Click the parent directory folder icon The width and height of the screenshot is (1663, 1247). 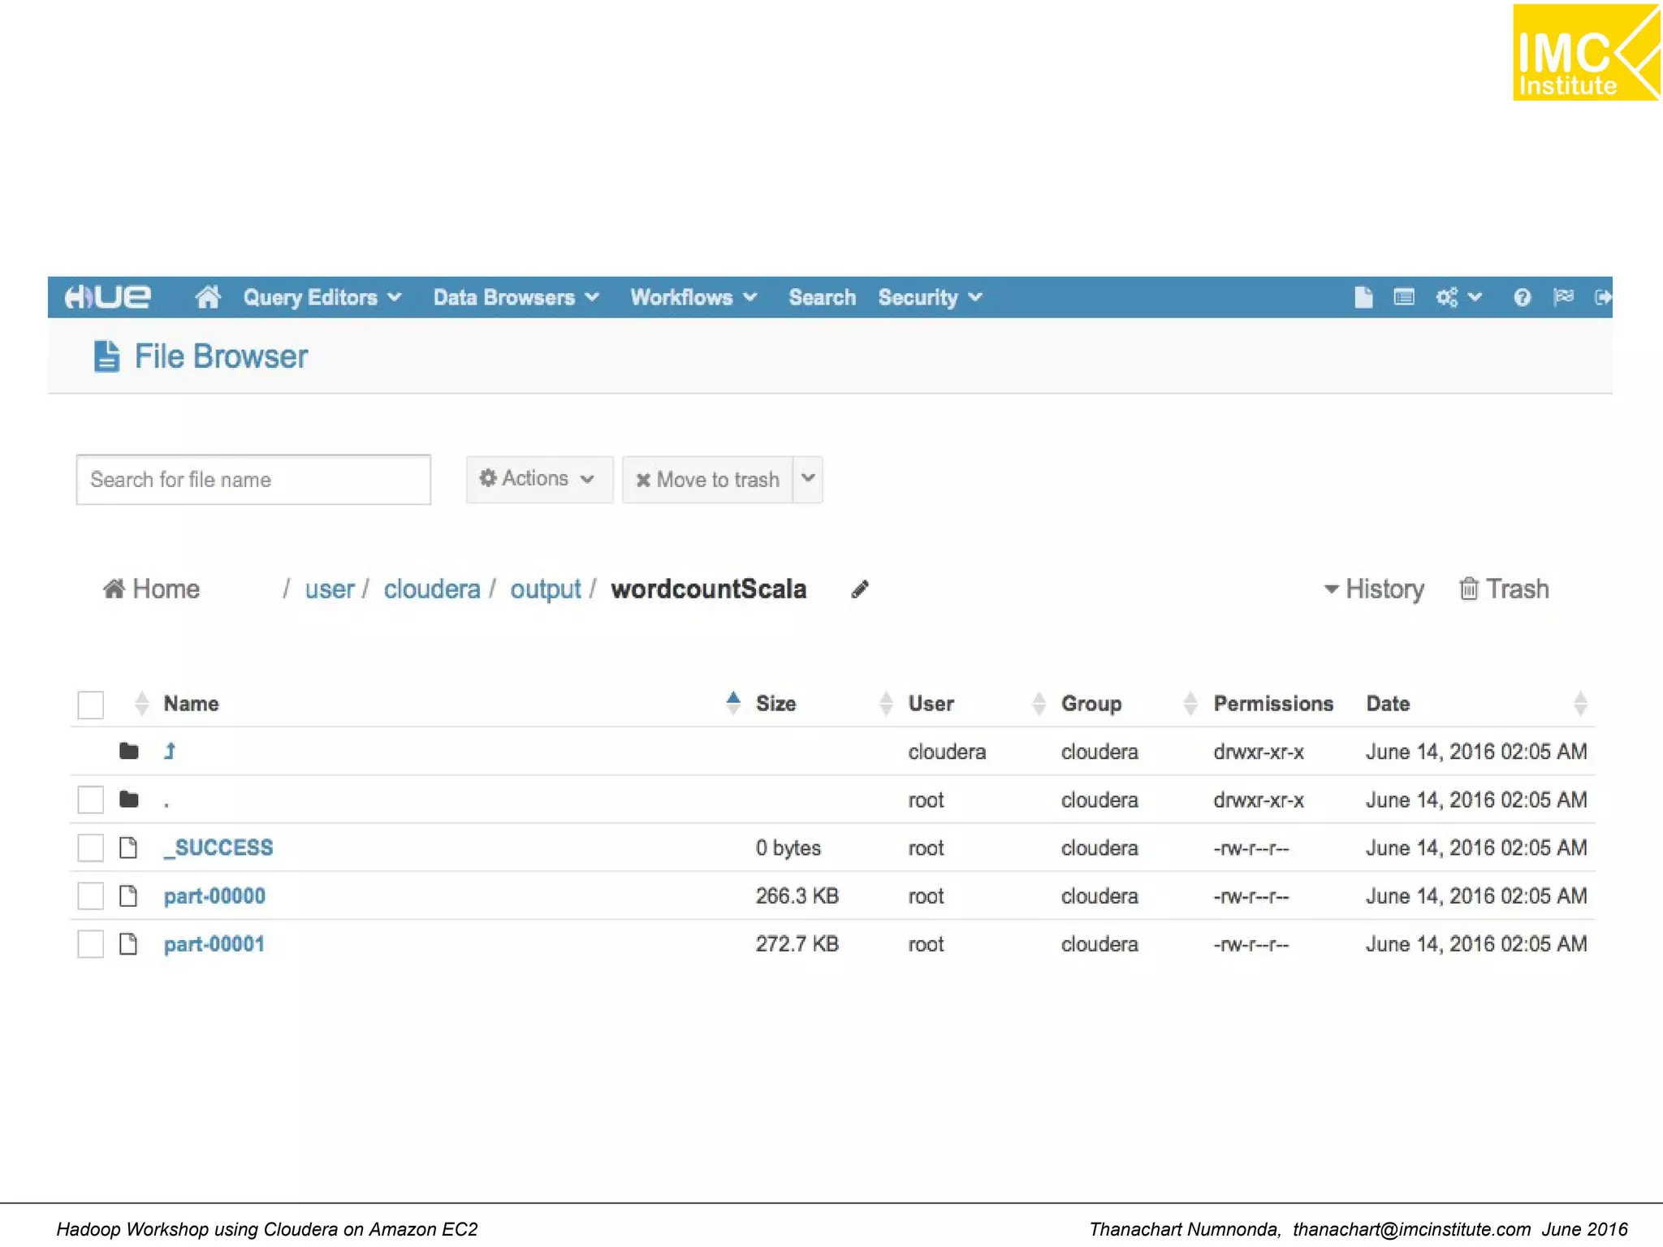(129, 751)
